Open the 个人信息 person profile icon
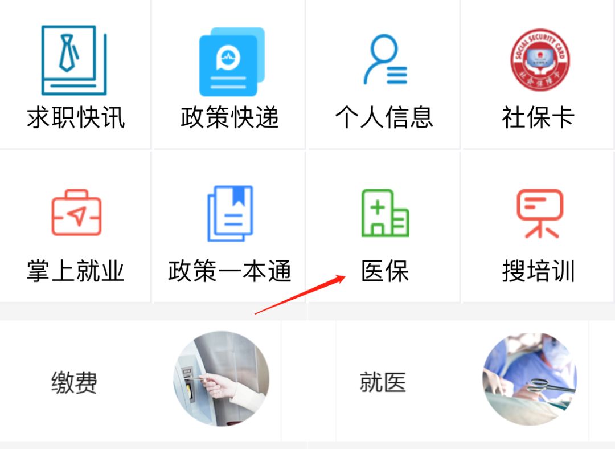Viewport: 615px width, 449px height. [x=386, y=59]
